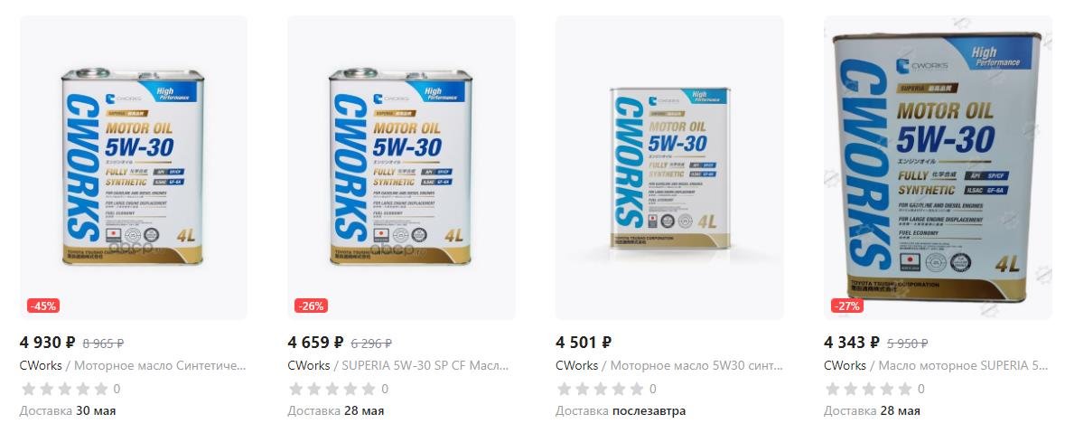Open the first CWorks 4L oil product image
Screen dimensions: 1065x433
click(133, 167)
